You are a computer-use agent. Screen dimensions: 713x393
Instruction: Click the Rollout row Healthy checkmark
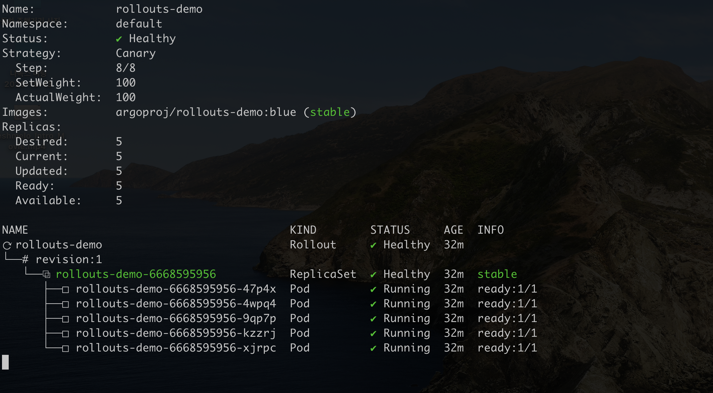[373, 245]
